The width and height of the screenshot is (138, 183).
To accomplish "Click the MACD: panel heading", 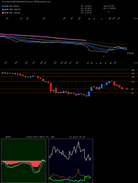I will click(x=8, y=137).
